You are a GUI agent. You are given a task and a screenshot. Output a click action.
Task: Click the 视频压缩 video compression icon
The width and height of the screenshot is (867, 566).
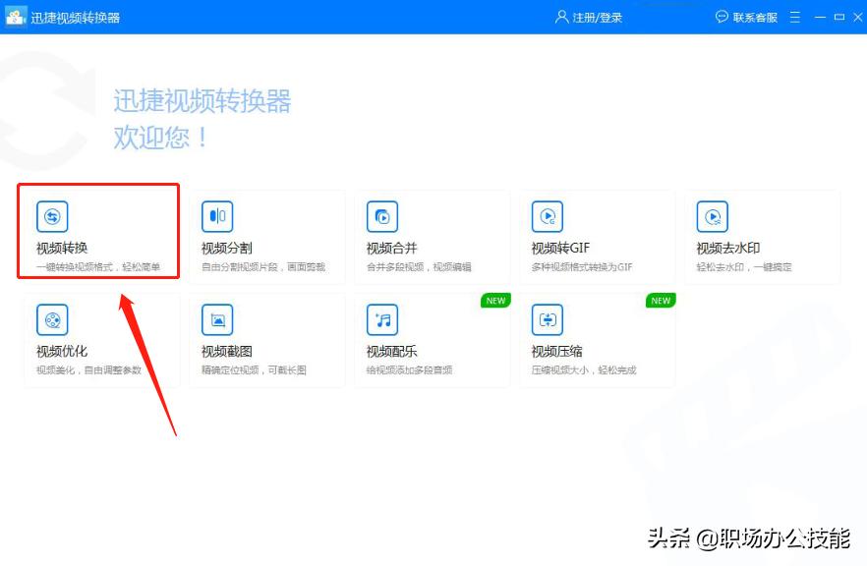coord(548,320)
